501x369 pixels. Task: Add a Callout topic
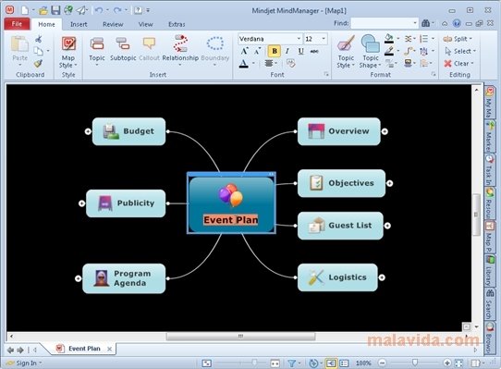click(x=149, y=43)
